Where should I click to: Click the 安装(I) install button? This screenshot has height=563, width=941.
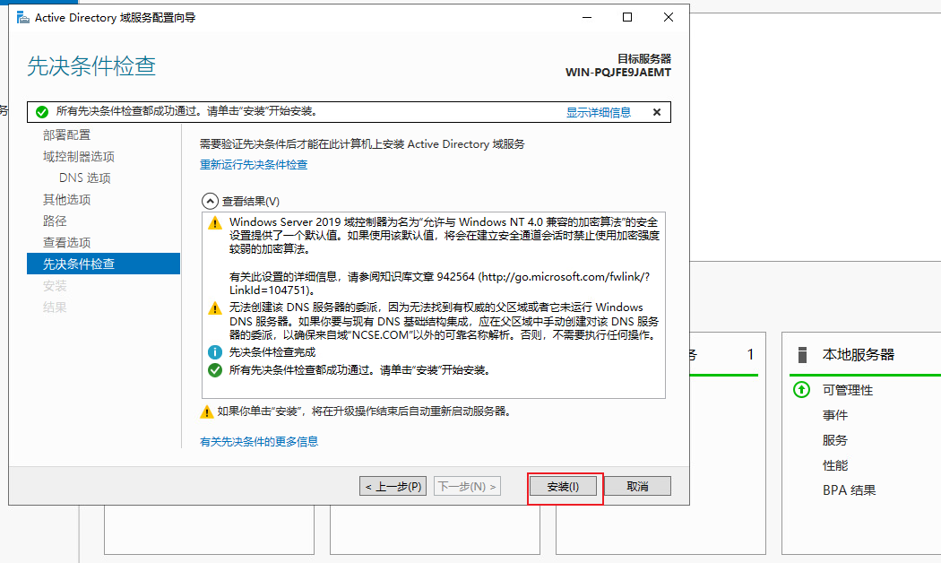[563, 487]
